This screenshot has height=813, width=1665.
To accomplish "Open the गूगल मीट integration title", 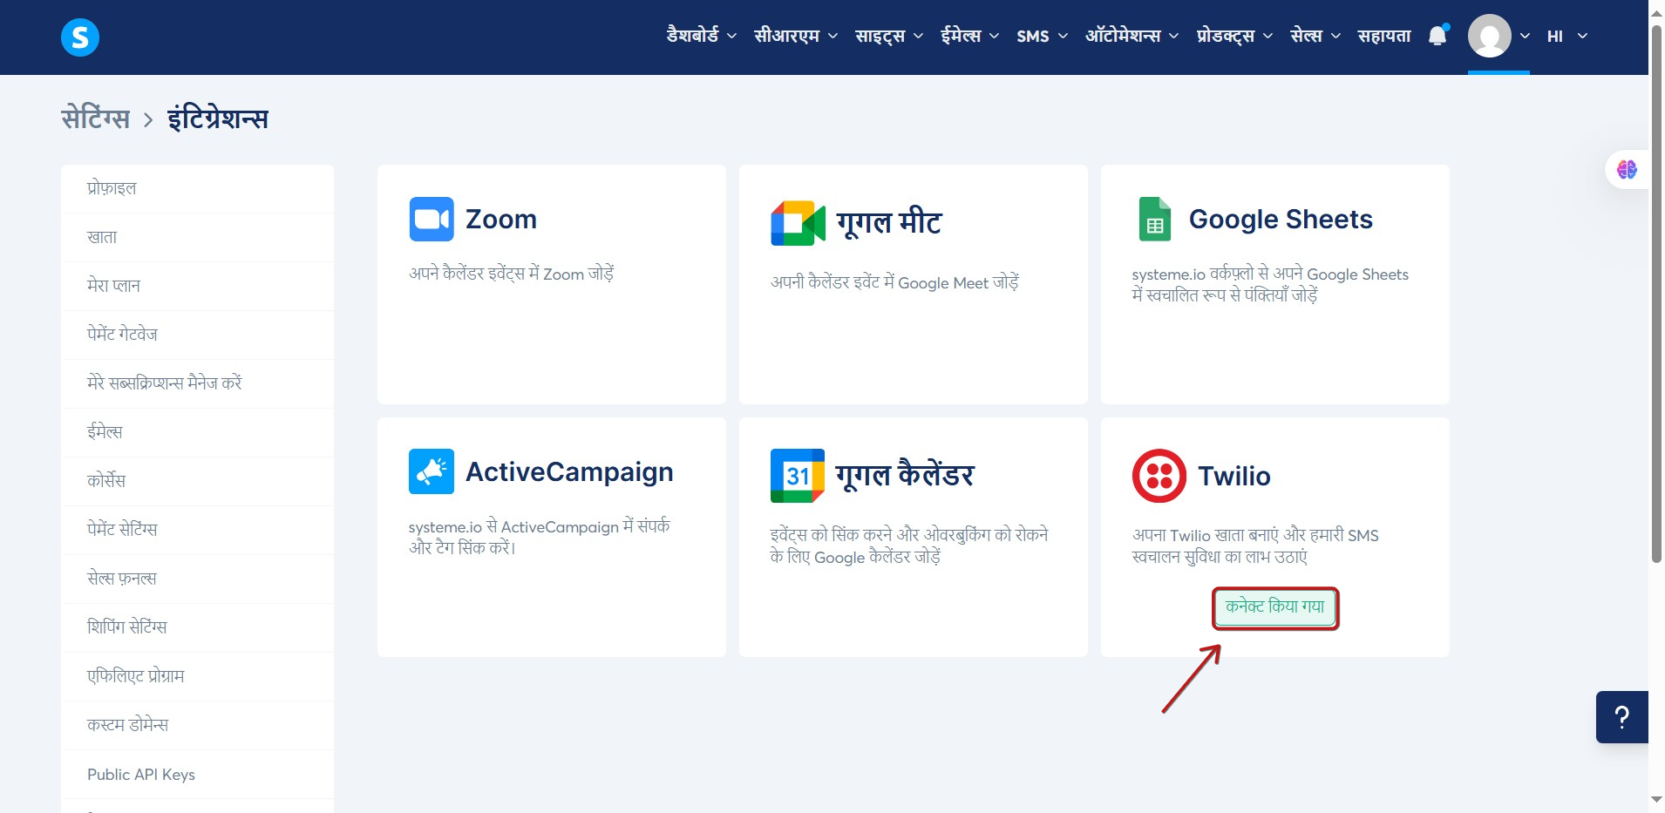I will (889, 223).
